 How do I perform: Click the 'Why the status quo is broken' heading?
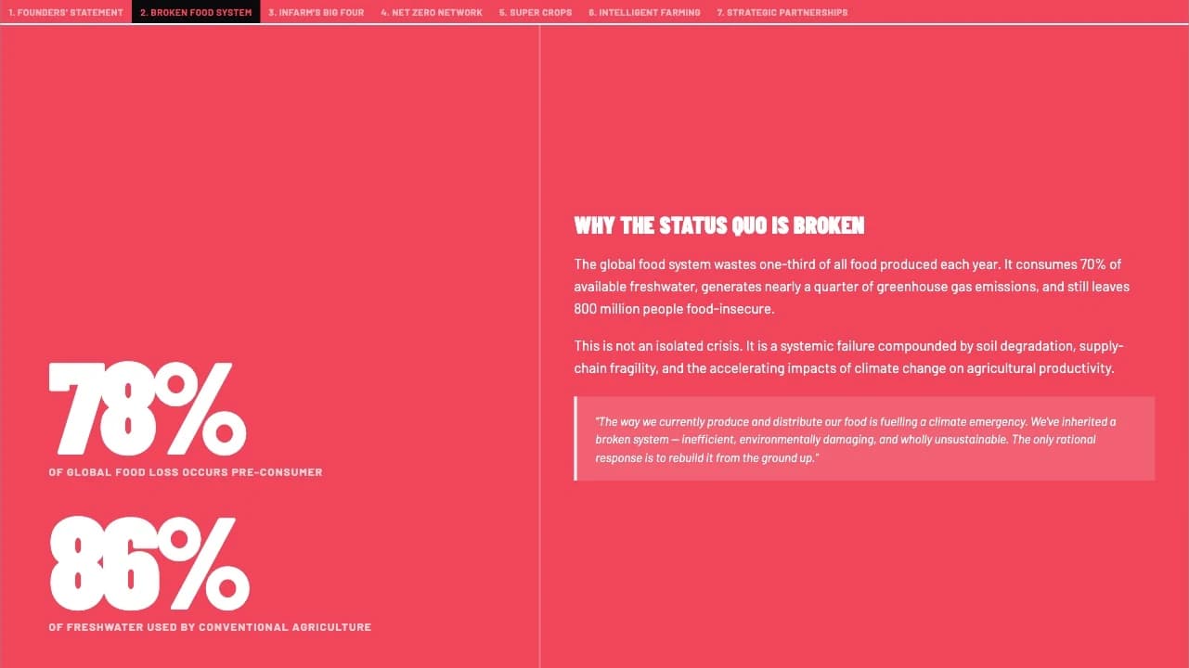pos(719,225)
